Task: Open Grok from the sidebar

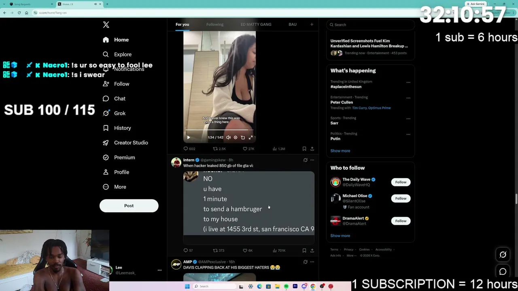Action: tap(115, 113)
